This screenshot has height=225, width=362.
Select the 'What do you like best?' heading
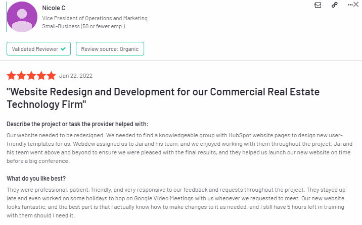tap(36, 178)
